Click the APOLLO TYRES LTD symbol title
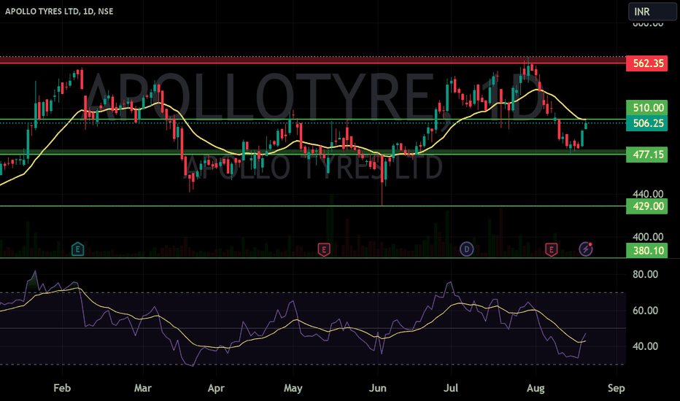The image size is (680, 401). tap(59, 11)
